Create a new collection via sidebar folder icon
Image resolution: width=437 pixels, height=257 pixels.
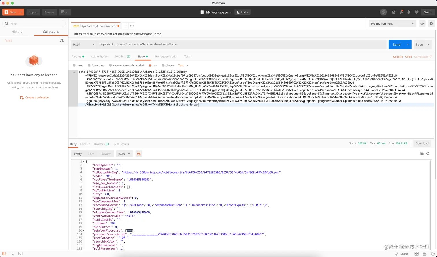tap(62, 40)
